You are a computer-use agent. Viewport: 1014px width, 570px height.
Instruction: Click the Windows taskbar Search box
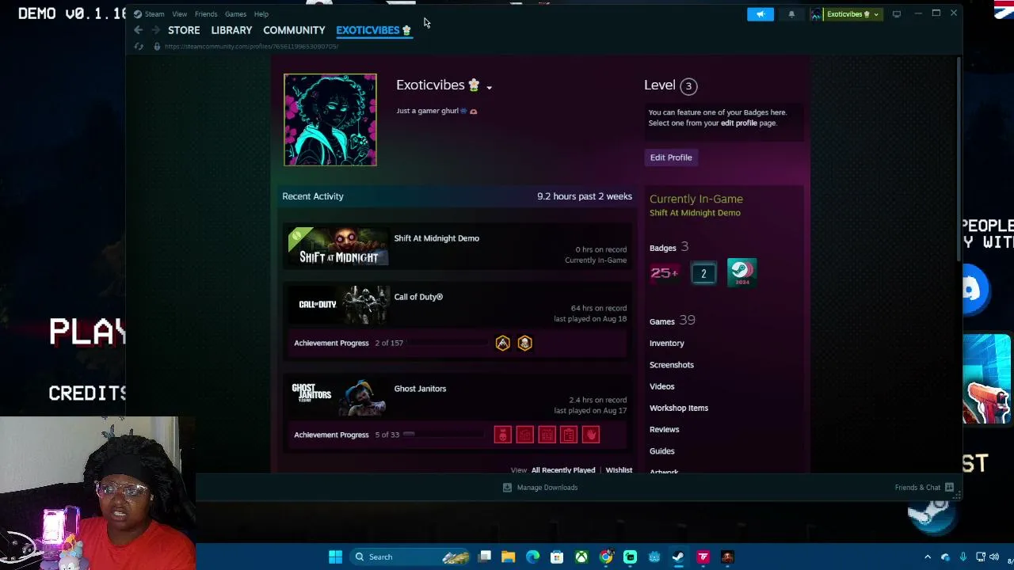tap(412, 557)
